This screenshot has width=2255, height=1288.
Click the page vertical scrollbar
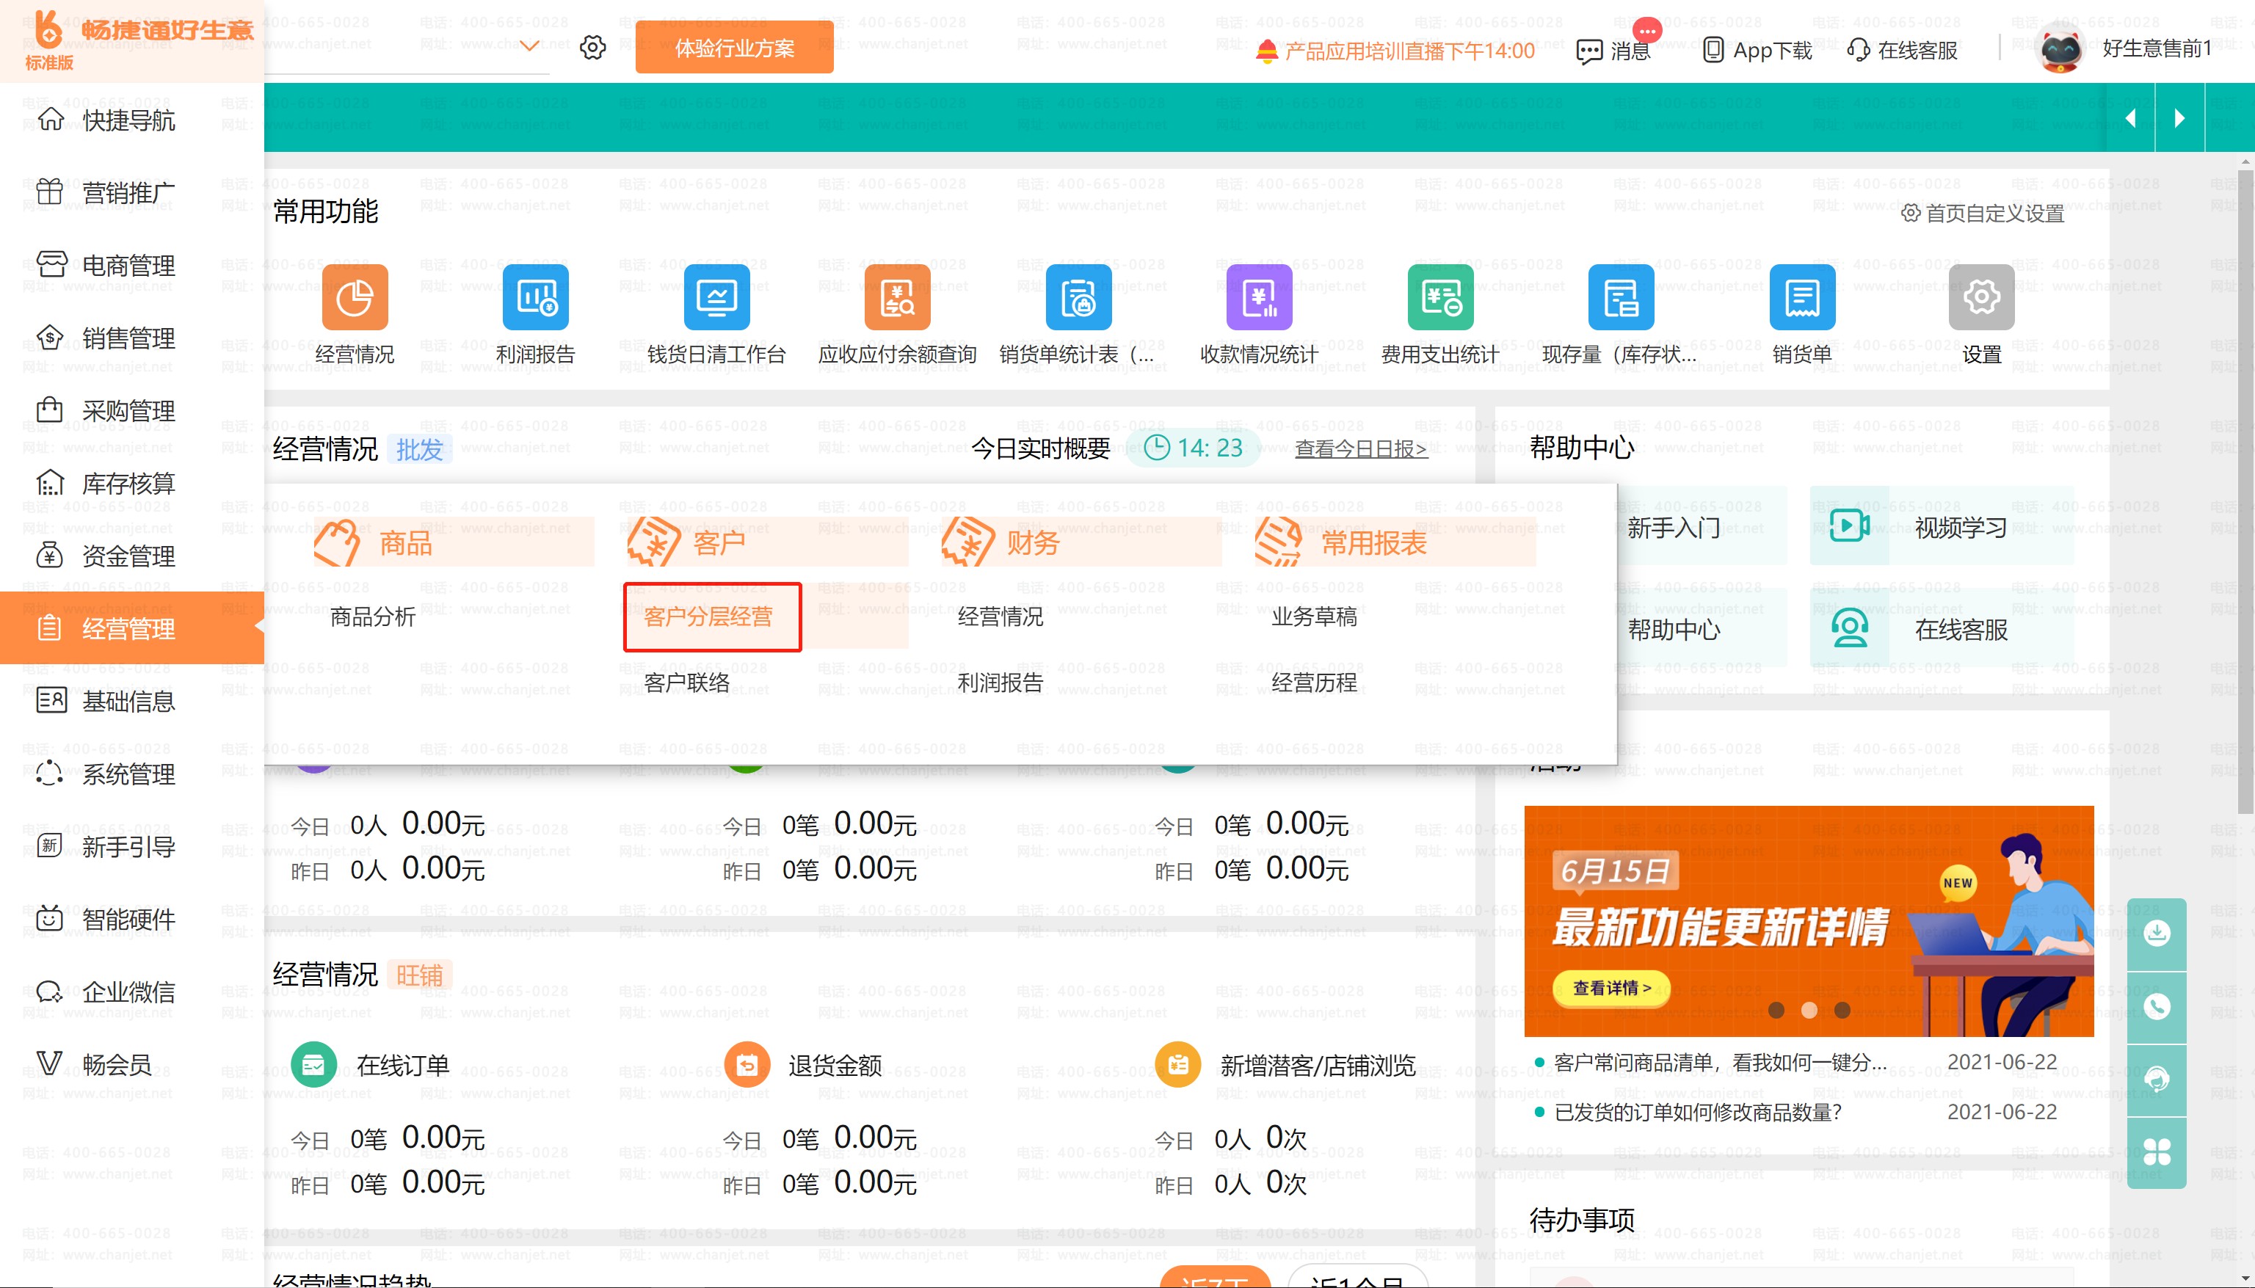pyautogui.click(x=2245, y=491)
